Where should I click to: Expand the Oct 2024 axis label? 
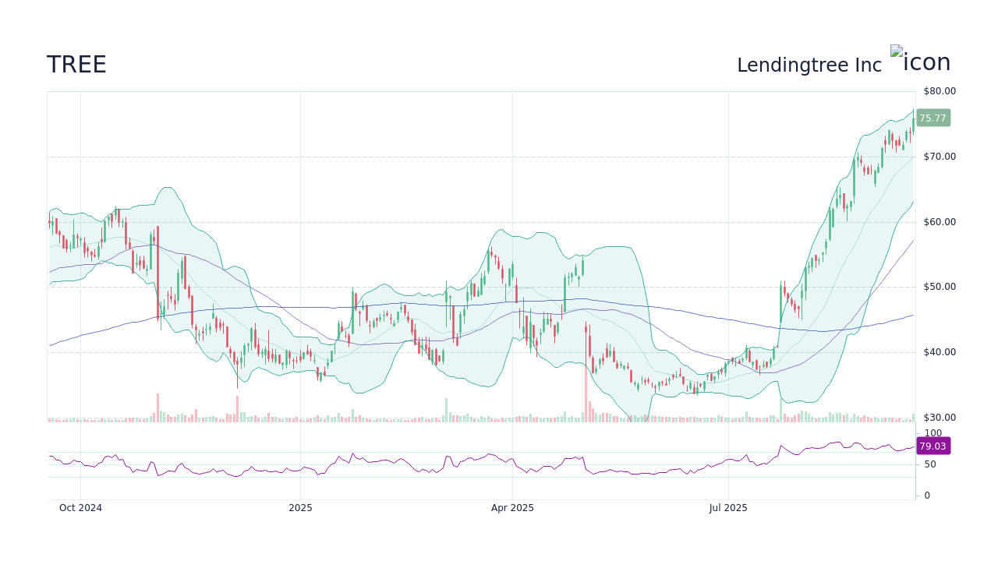[80, 507]
